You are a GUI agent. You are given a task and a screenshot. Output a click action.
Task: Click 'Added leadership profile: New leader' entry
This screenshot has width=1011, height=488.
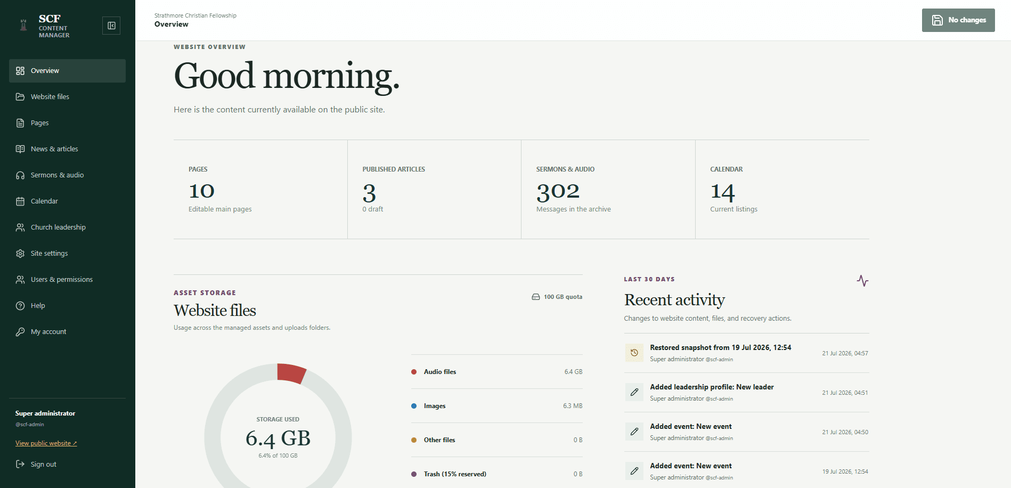click(712, 387)
